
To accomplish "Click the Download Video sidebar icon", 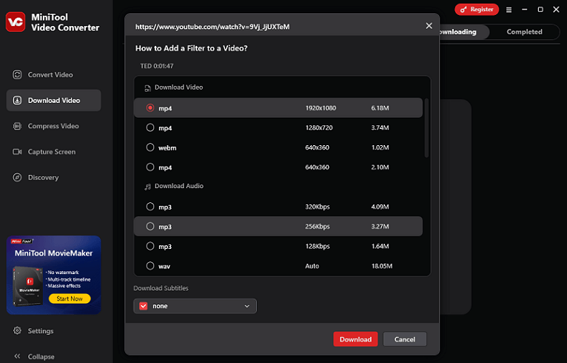I will (x=17, y=100).
